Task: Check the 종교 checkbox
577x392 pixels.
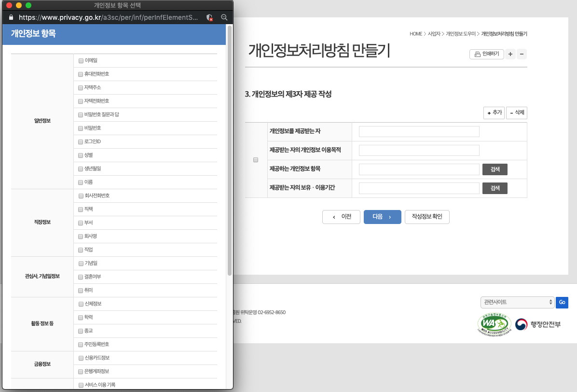Action: (81, 331)
